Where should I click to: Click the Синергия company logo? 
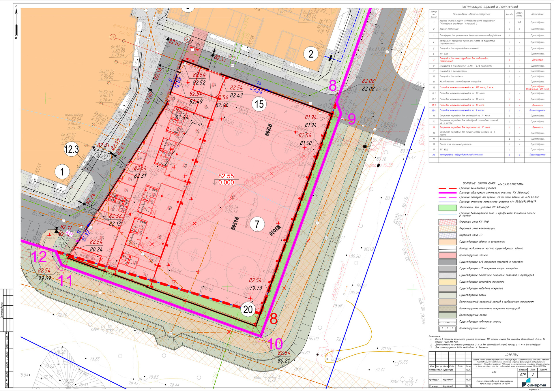click(534, 383)
